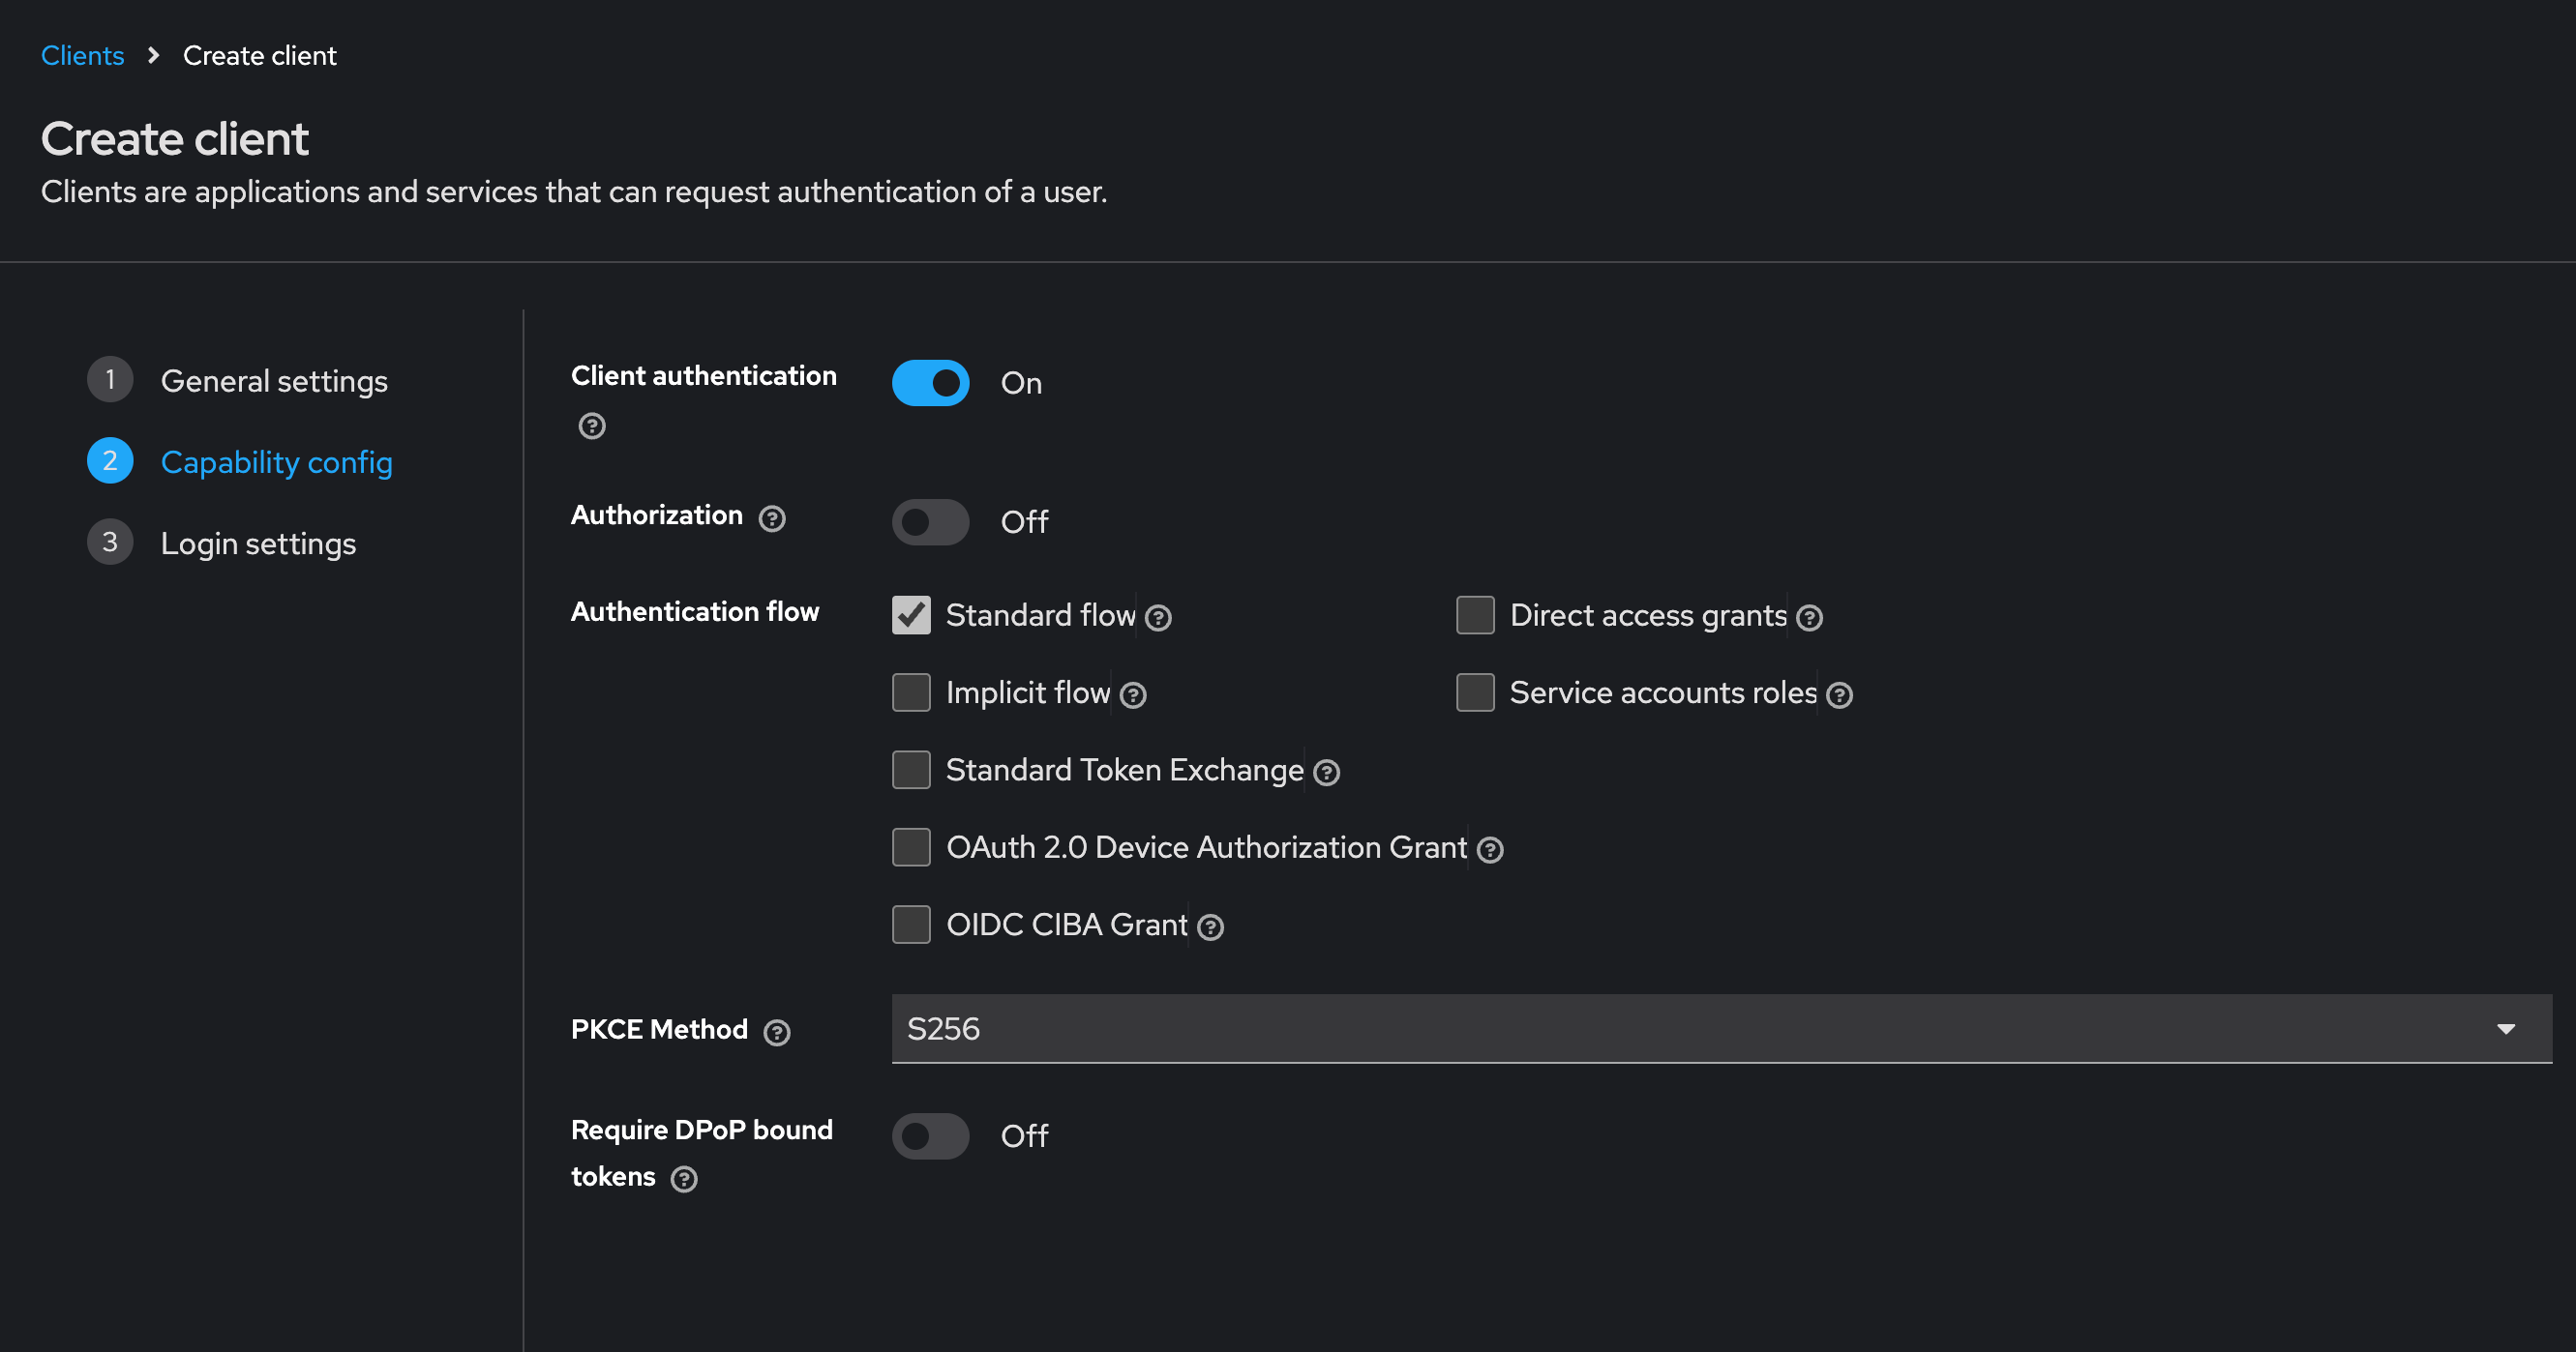Open the Standard flow help icon
This screenshot has height=1352, width=2576.
pyautogui.click(x=1159, y=618)
